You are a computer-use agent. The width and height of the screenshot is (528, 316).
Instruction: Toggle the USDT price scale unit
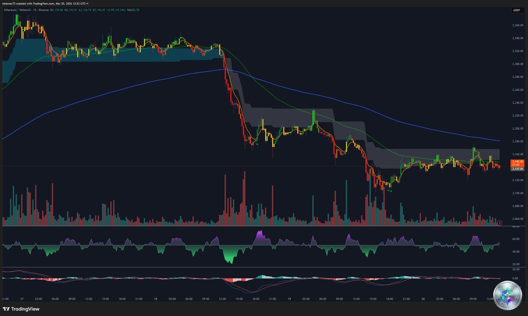pos(516,10)
